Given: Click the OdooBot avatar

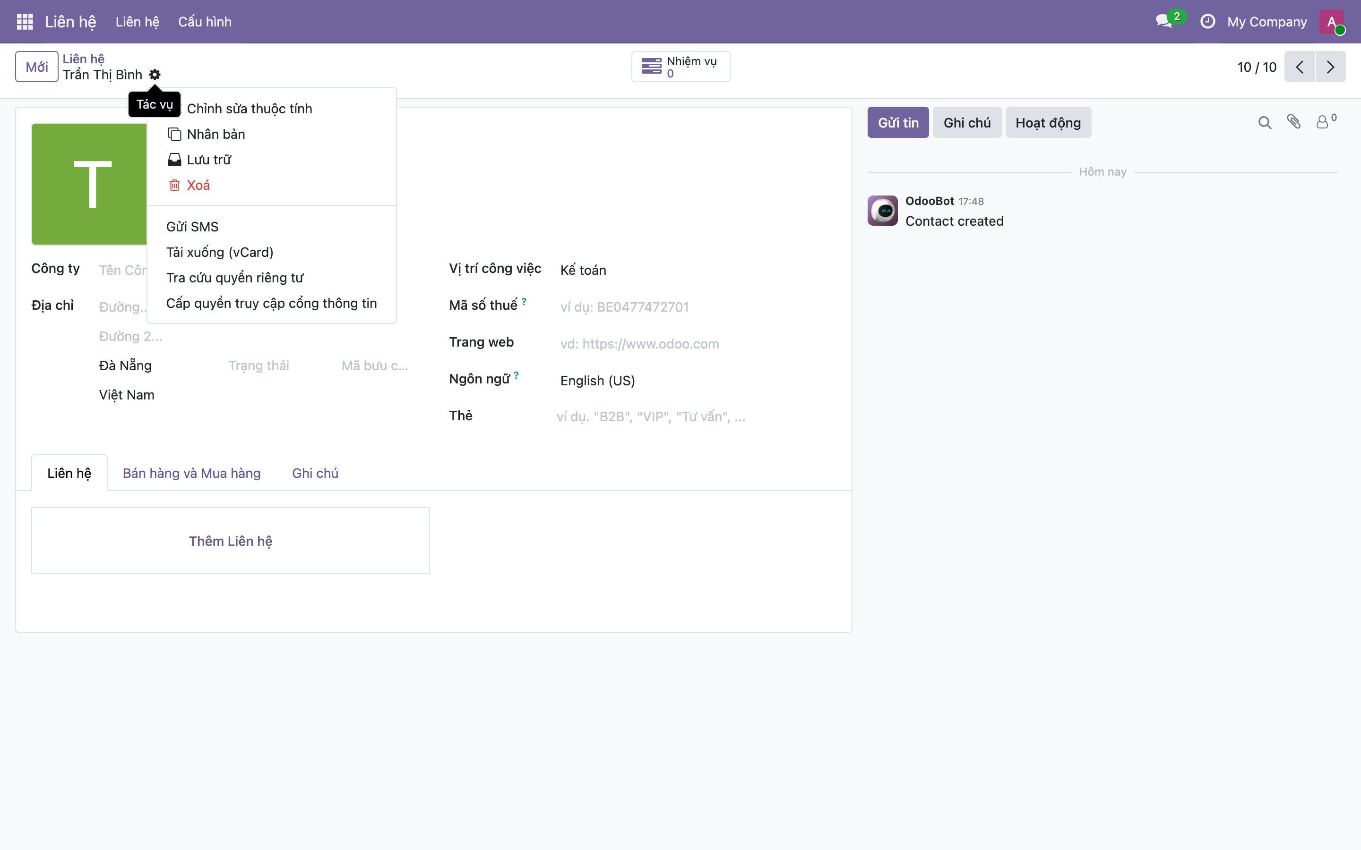Looking at the screenshot, I should pos(882,211).
